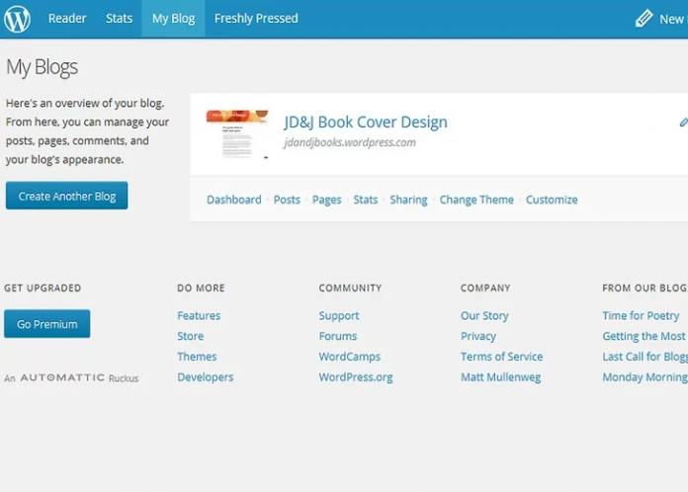Open the JD&J blog thumbnail preview
Screen dimensions: 688x492
click(x=237, y=134)
